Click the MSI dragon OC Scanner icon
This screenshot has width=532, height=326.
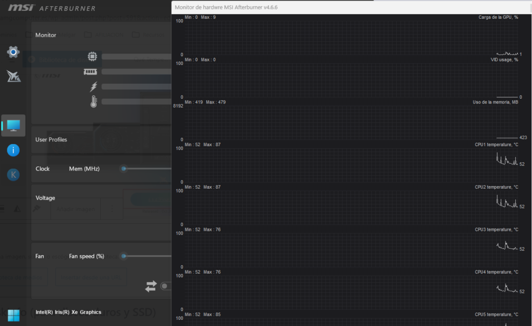[x=14, y=76]
